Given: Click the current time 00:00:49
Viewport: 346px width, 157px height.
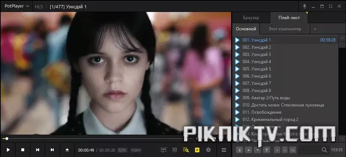Looking at the screenshot, I should [x=86, y=150].
